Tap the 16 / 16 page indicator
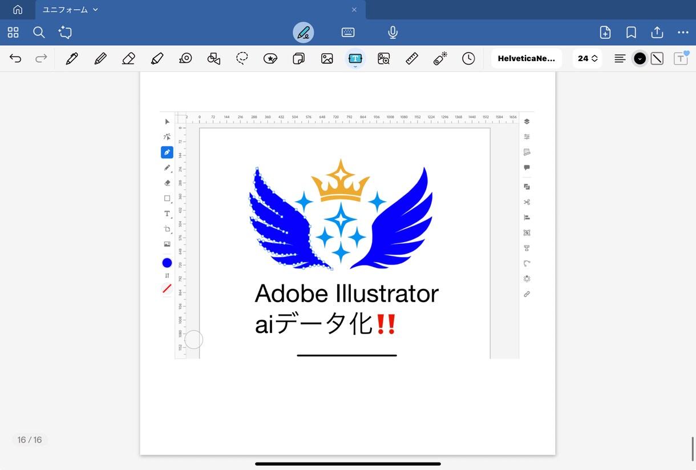The width and height of the screenshot is (696, 470). [x=30, y=440]
